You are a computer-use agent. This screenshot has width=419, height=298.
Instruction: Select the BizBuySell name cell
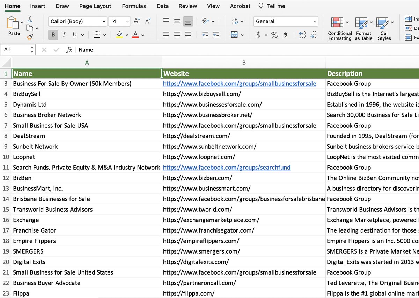(x=87, y=94)
